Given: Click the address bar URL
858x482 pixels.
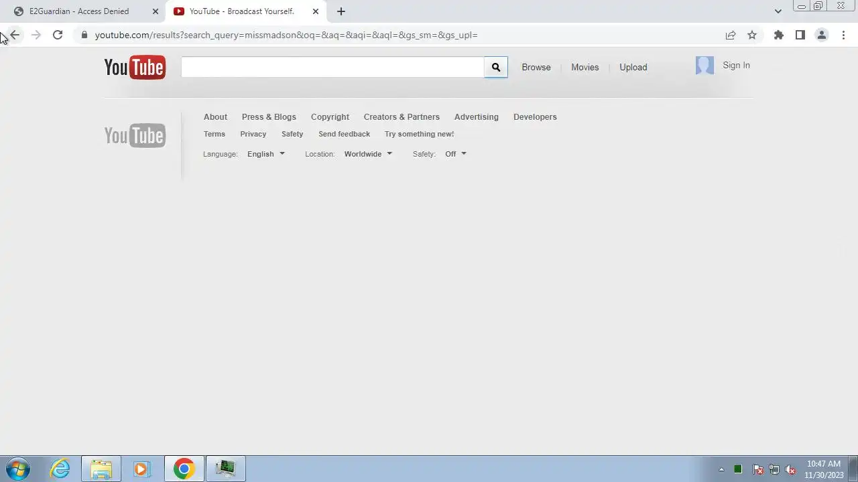Looking at the screenshot, I should pos(286,35).
